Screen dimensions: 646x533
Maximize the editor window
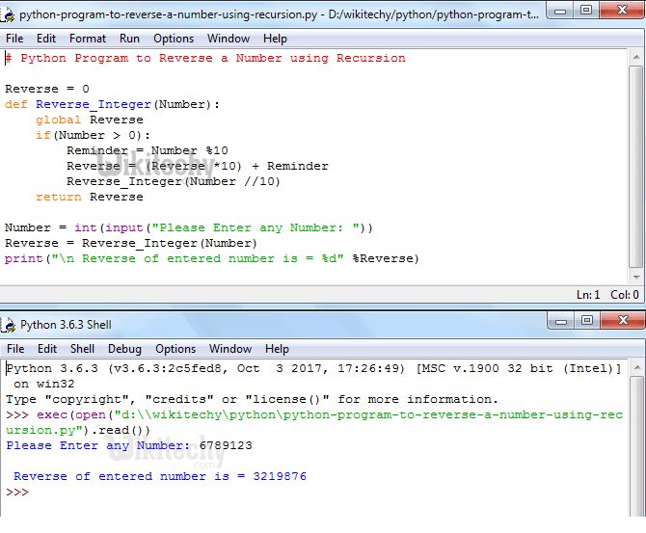click(x=586, y=11)
